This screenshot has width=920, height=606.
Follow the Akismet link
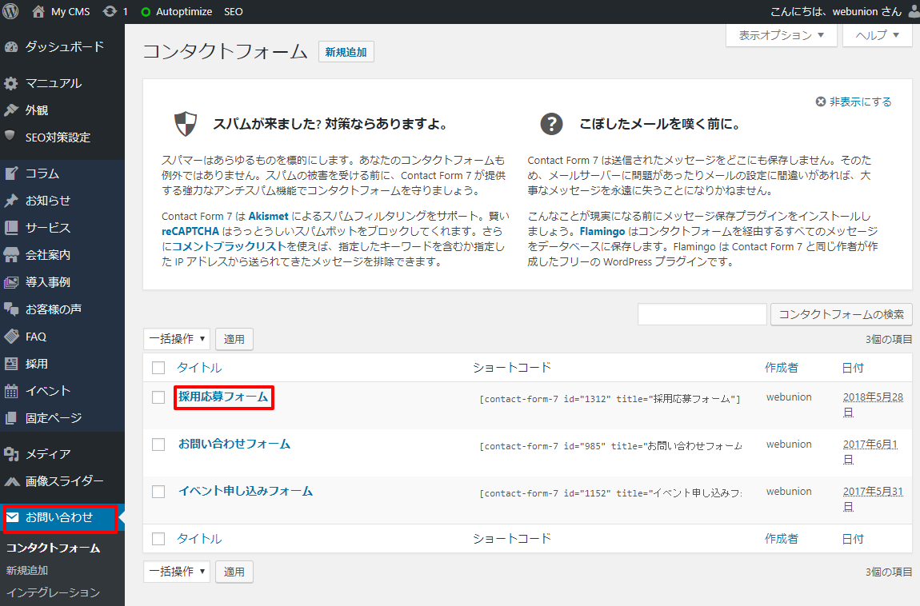coord(268,217)
